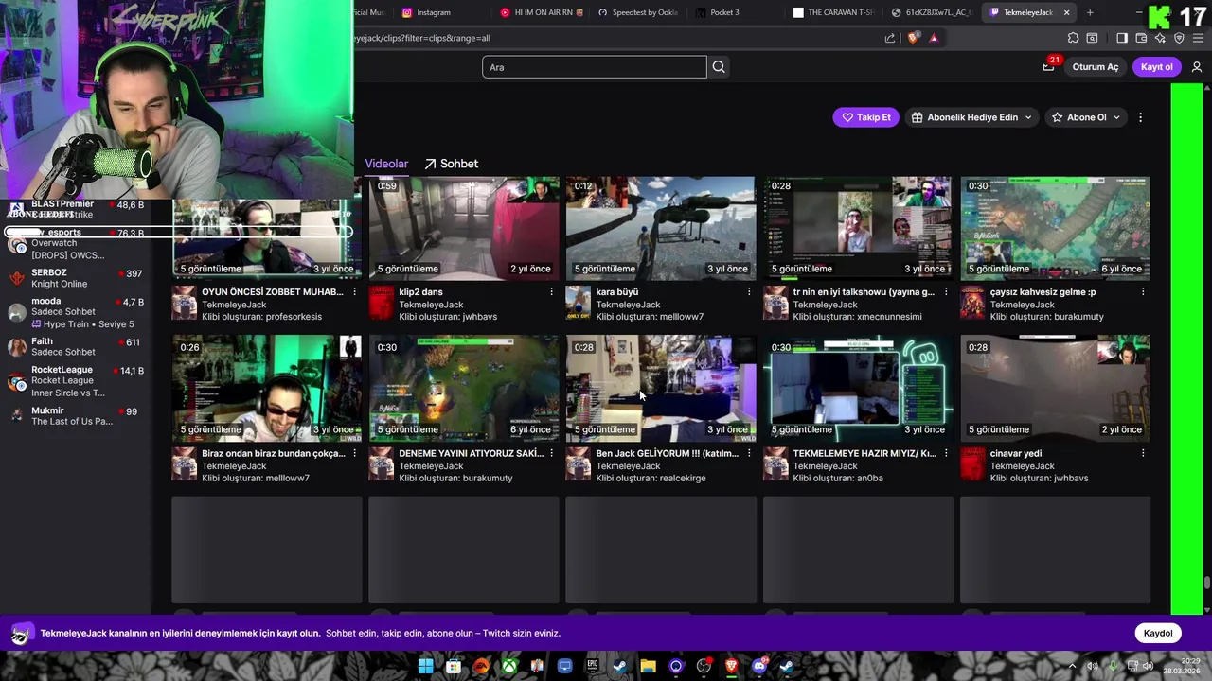Close the TekmeleyeJack browser tab
Viewport: 1212px width, 681px height.
(x=1066, y=12)
